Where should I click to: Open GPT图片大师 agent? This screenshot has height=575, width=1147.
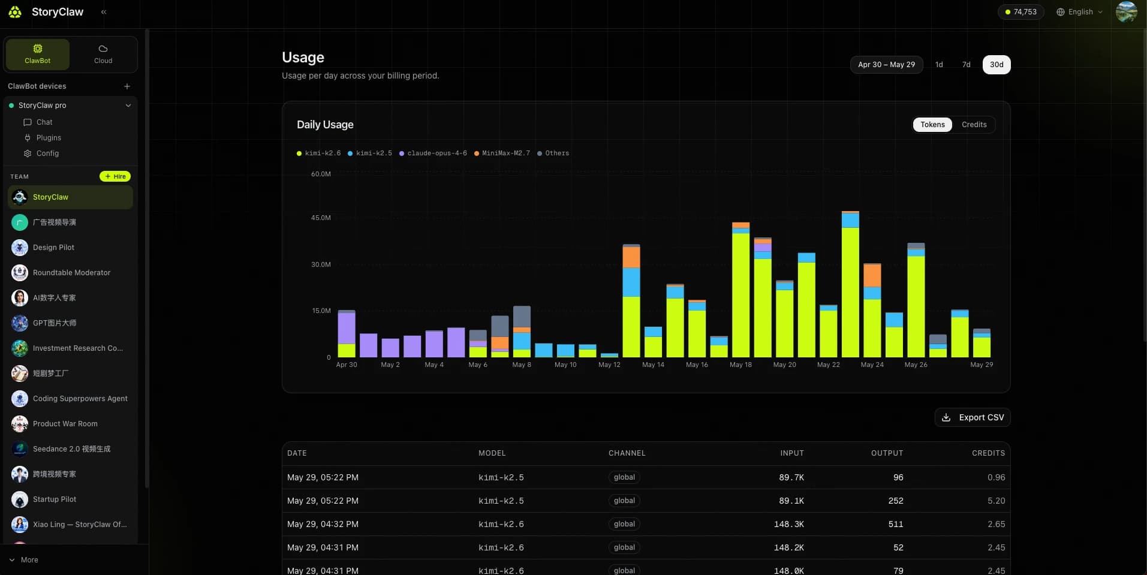coord(71,323)
